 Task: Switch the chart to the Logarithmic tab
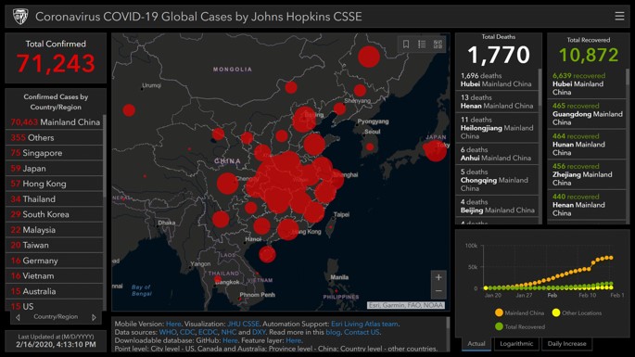coord(516,344)
